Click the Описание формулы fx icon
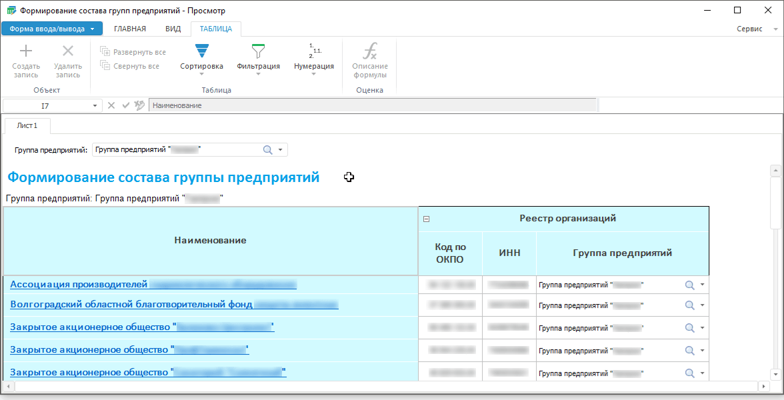 click(370, 51)
